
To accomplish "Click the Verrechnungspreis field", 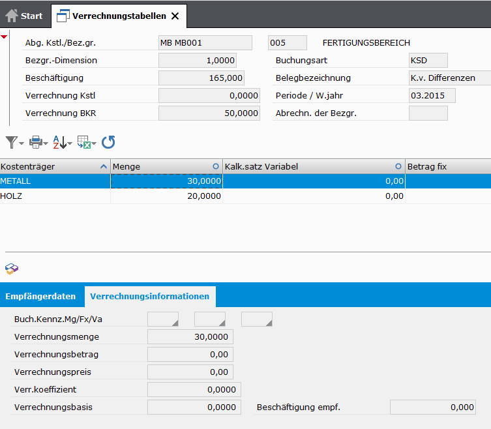I will click(x=190, y=372).
